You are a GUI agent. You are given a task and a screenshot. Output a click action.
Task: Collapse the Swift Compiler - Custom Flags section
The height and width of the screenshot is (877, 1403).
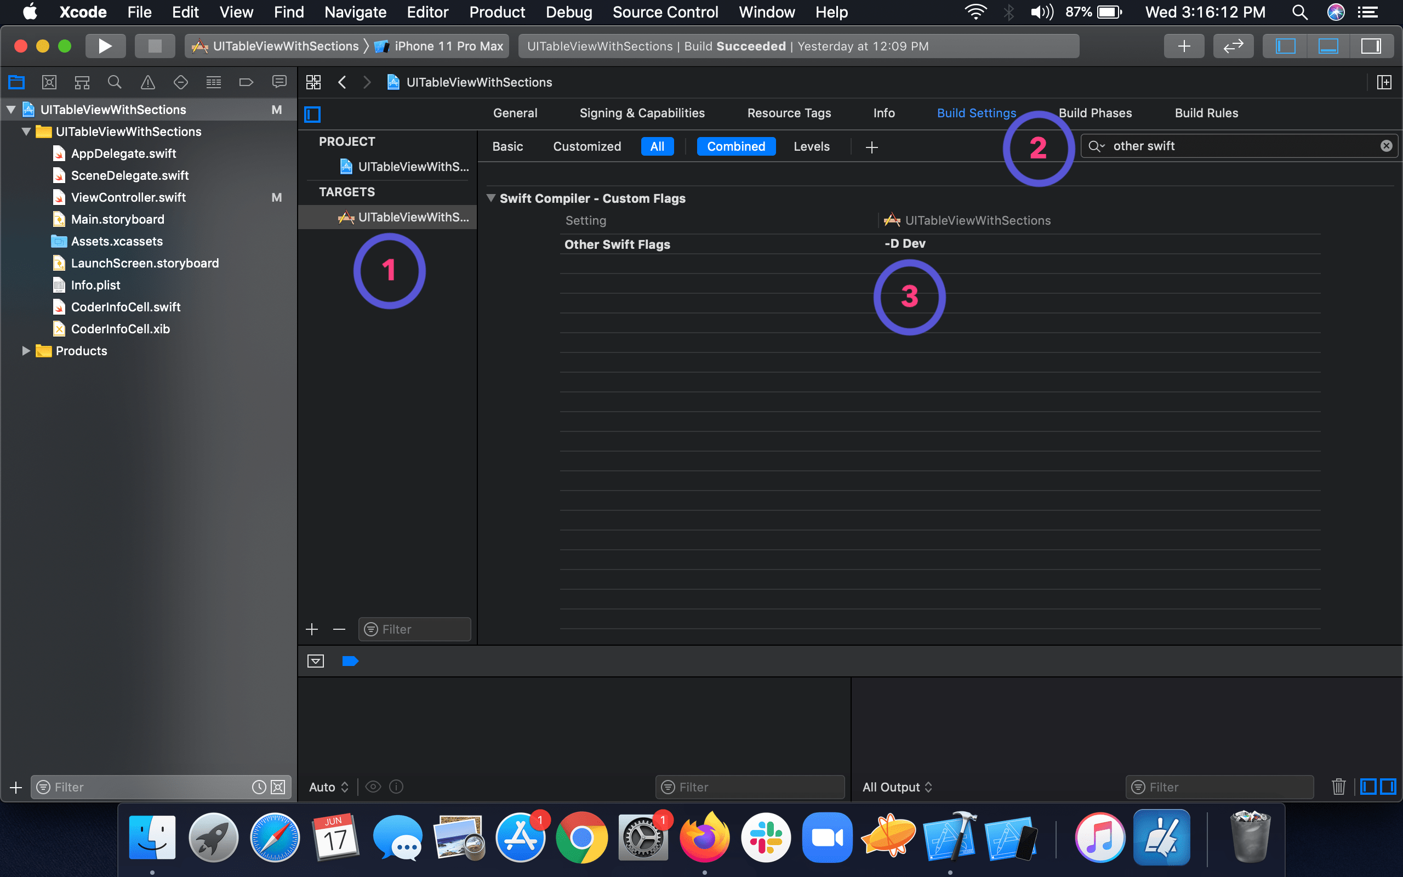coord(492,198)
